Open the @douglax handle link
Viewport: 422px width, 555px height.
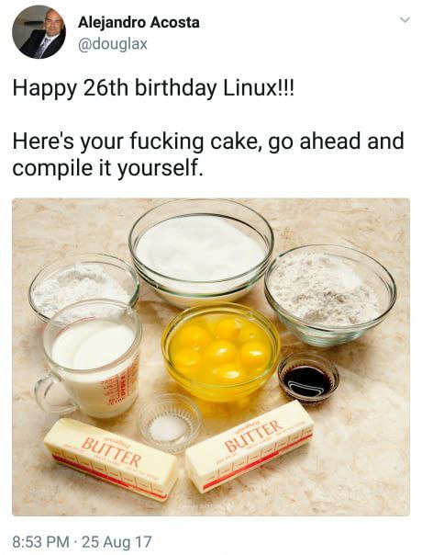point(112,45)
